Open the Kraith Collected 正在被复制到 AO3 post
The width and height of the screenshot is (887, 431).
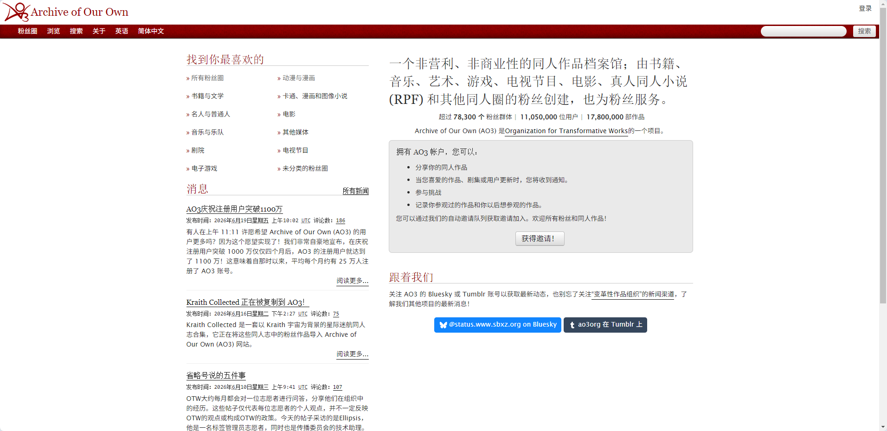248,302
